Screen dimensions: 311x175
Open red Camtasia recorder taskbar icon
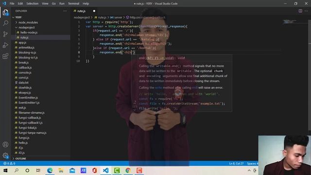click(x=139, y=171)
